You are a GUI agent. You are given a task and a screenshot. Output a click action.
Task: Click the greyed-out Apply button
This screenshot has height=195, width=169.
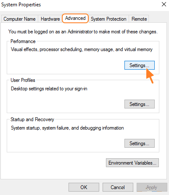[x=152, y=187]
